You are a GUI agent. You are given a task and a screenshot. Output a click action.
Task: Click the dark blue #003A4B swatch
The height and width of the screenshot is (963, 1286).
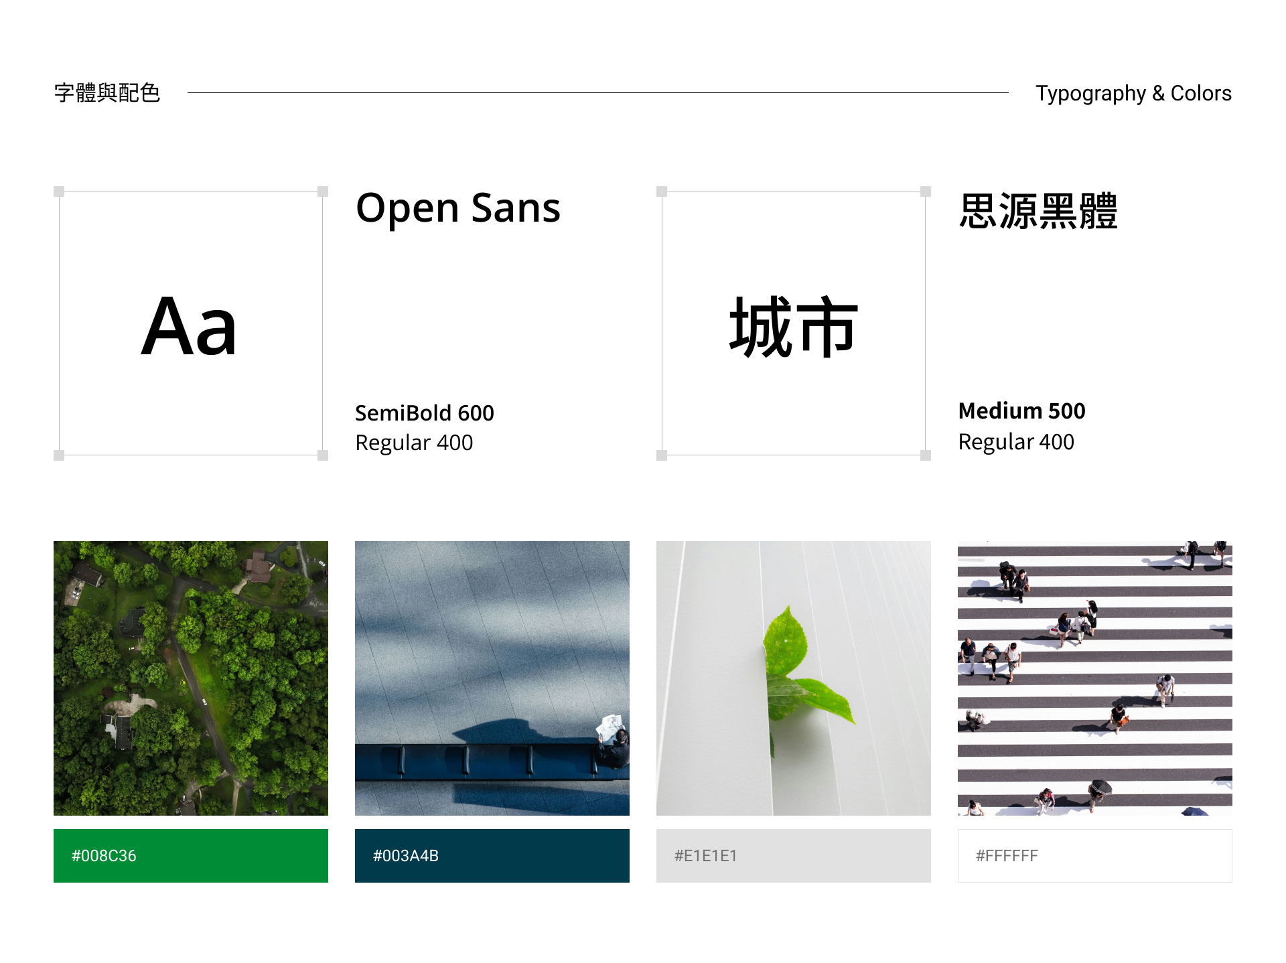tap(492, 855)
